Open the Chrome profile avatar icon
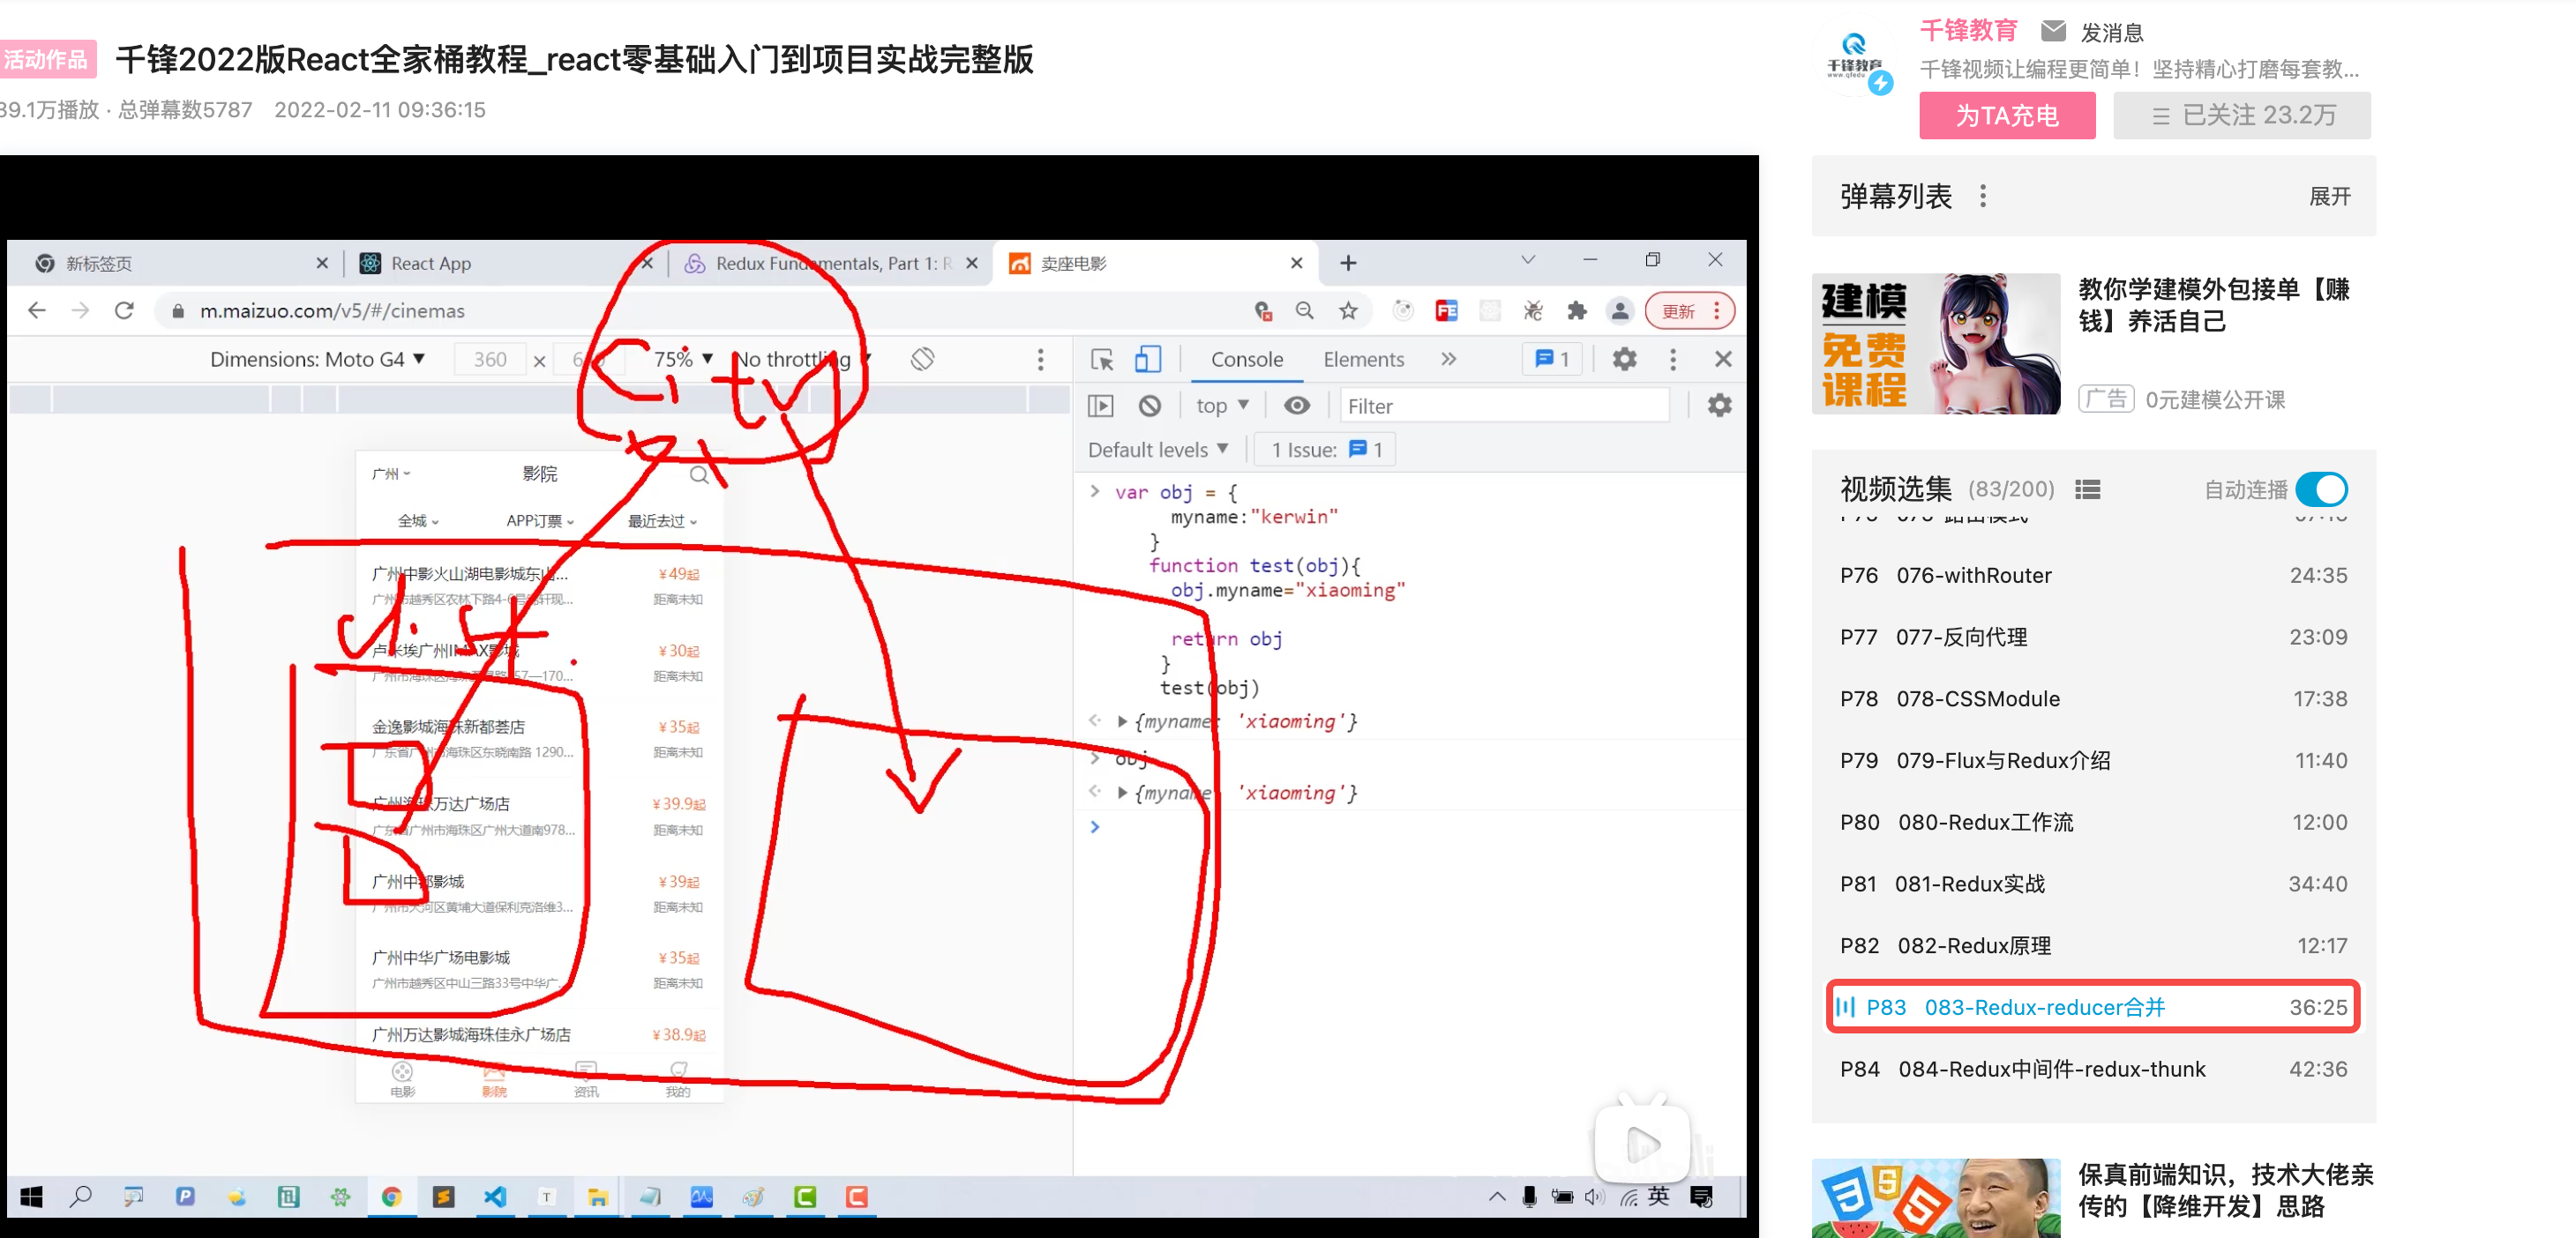This screenshot has height=1238, width=2576. pyautogui.click(x=1619, y=310)
